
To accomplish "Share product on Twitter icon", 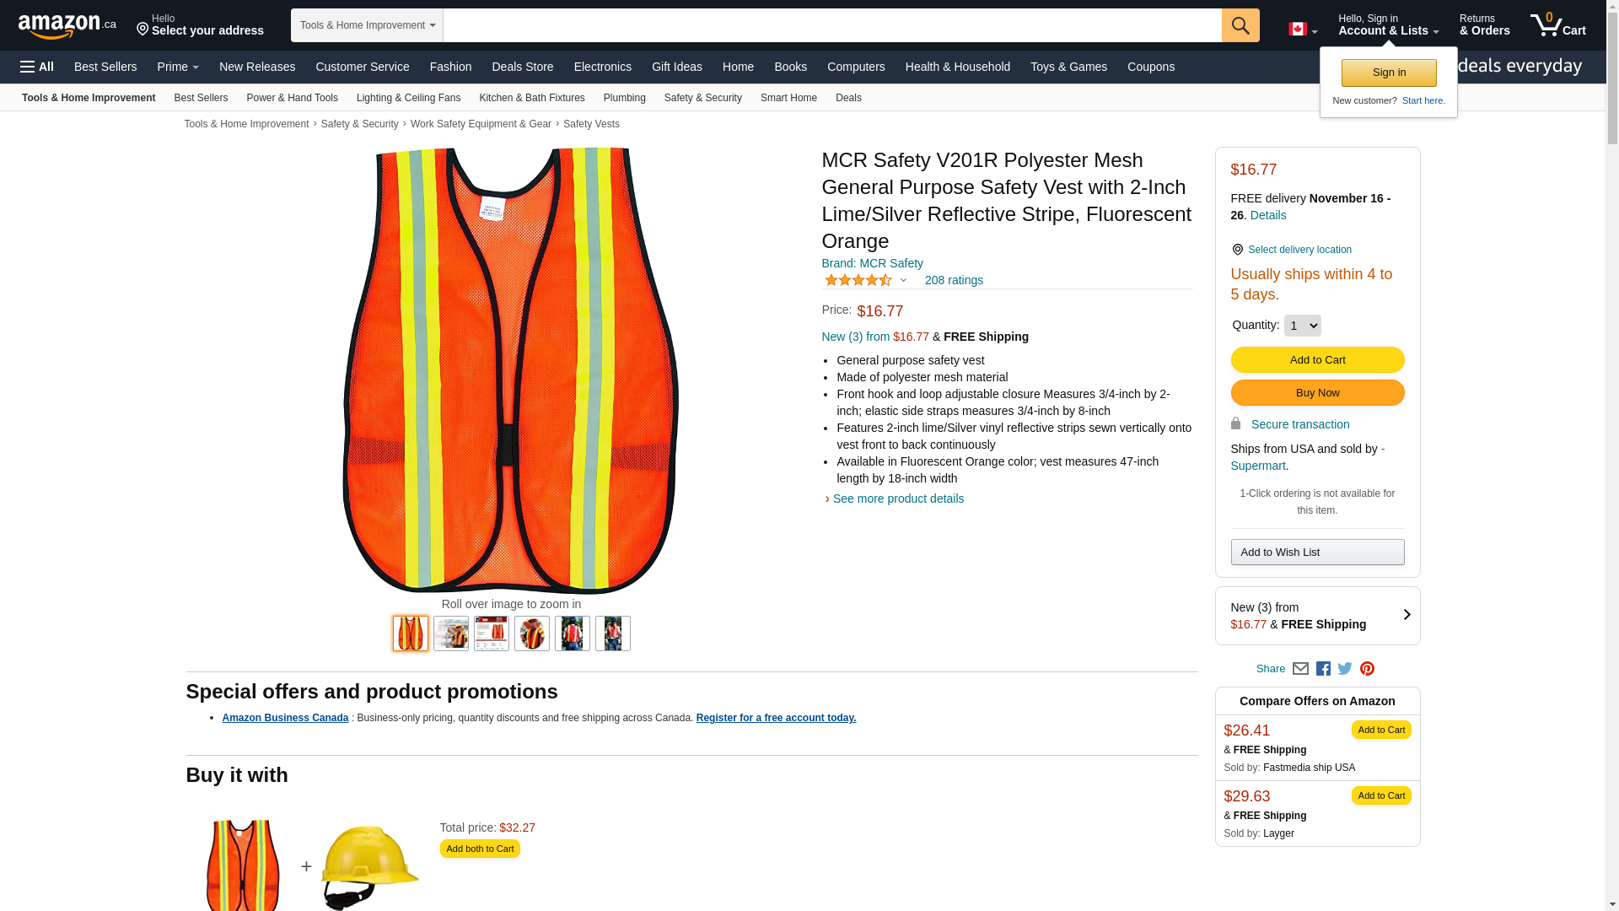I will pos(1345,669).
